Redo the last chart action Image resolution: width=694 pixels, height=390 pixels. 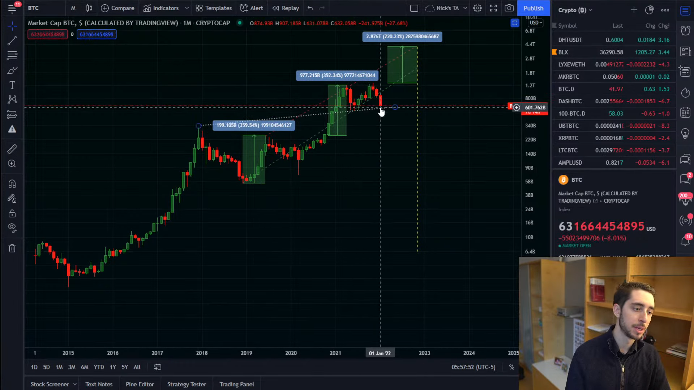(322, 8)
